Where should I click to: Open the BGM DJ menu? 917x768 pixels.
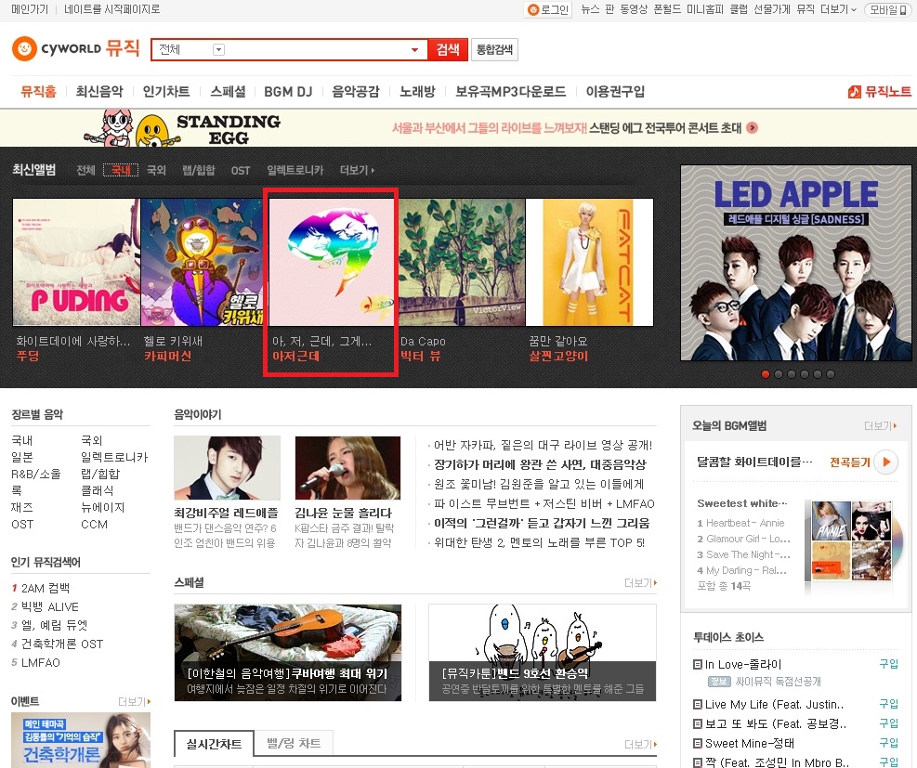pyautogui.click(x=288, y=92)
